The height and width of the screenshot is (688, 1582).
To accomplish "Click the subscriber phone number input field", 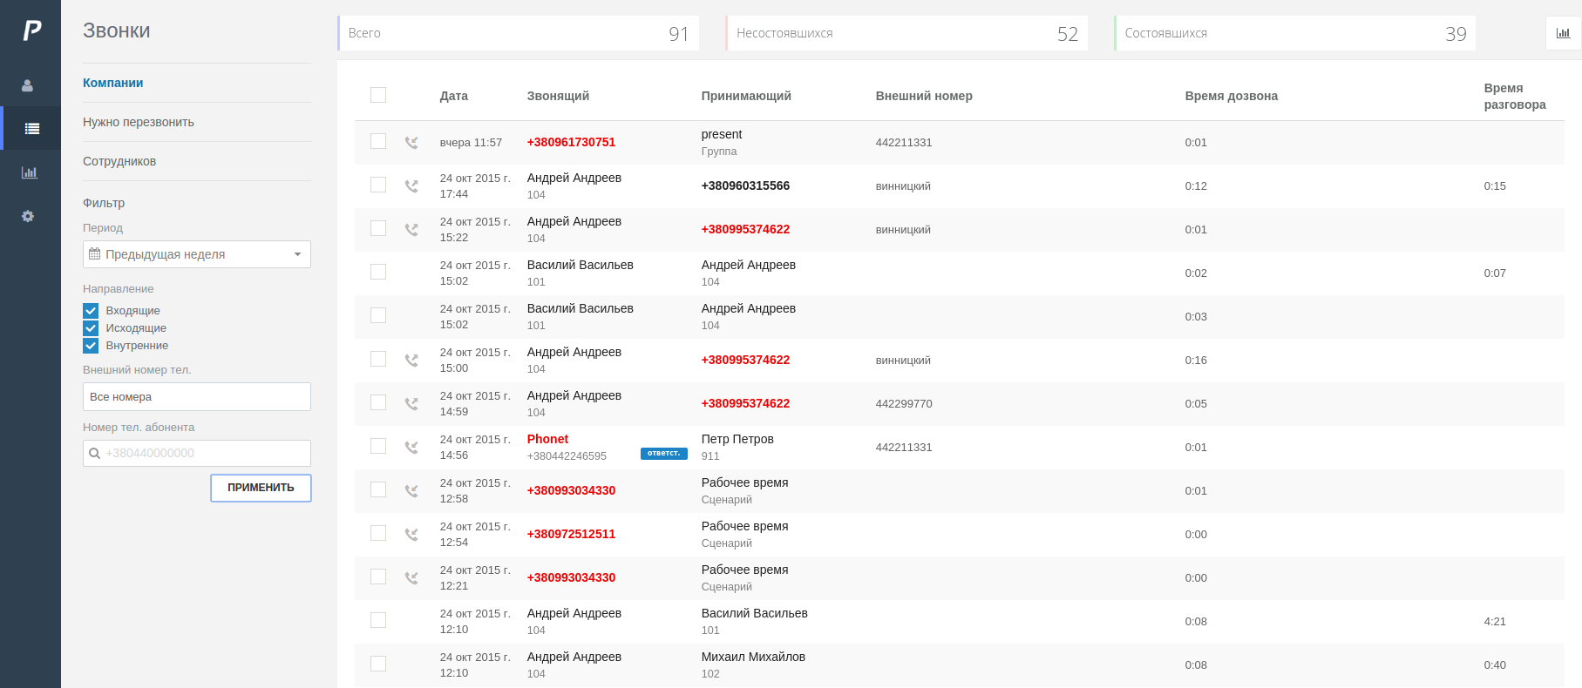I will tap(197, 453).
